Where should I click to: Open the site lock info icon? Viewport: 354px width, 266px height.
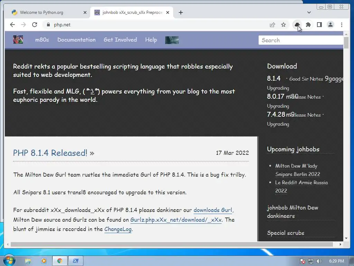click(x=48, y=25)
